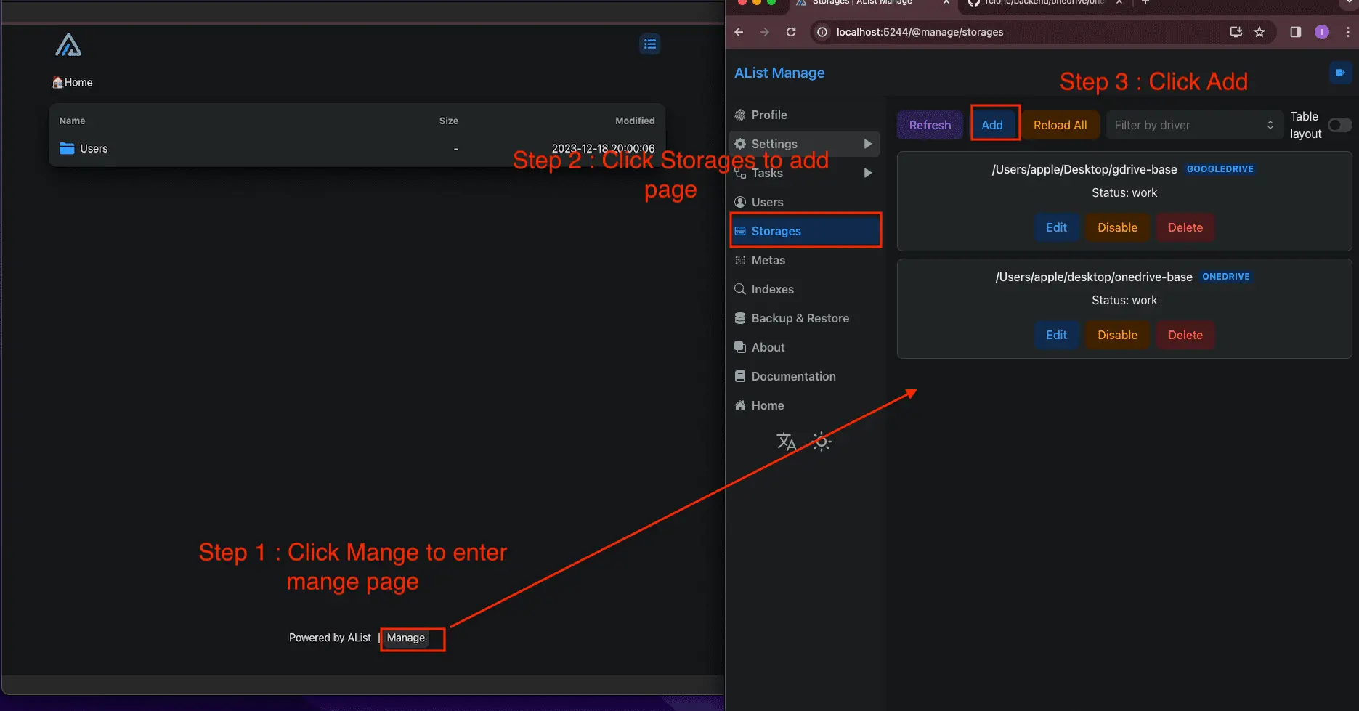The height and width of the screenshot is (711, 1359).
Task: Click the Storages sidebar icon
Action: (x=740, y=231)
